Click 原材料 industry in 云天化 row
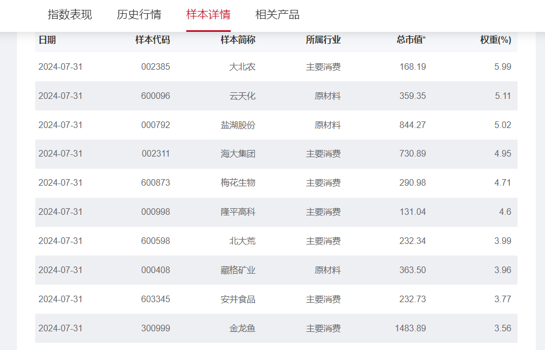 coord(327,96)
